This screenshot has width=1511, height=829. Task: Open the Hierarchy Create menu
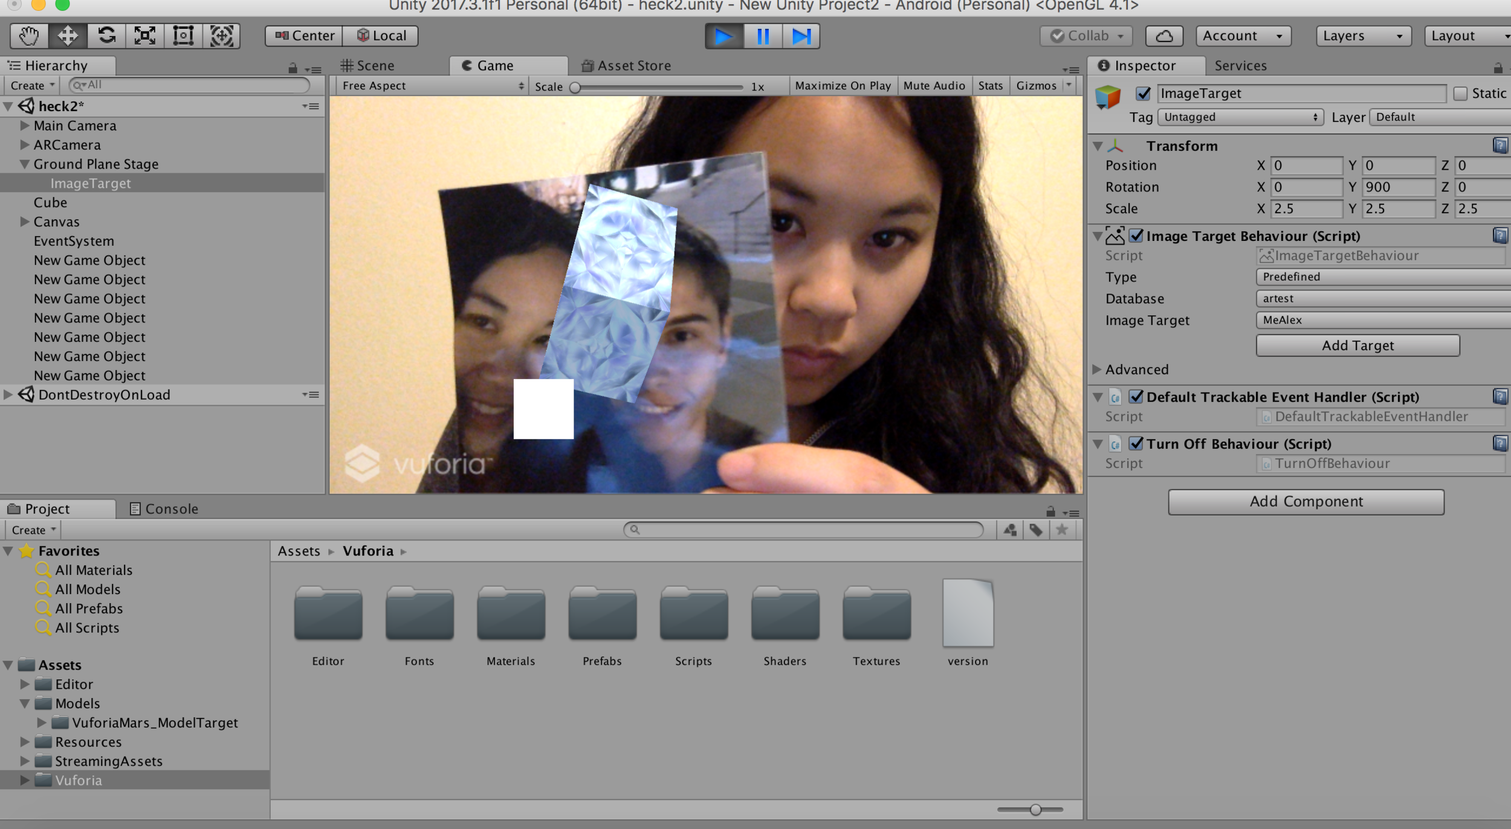(32, 85)
